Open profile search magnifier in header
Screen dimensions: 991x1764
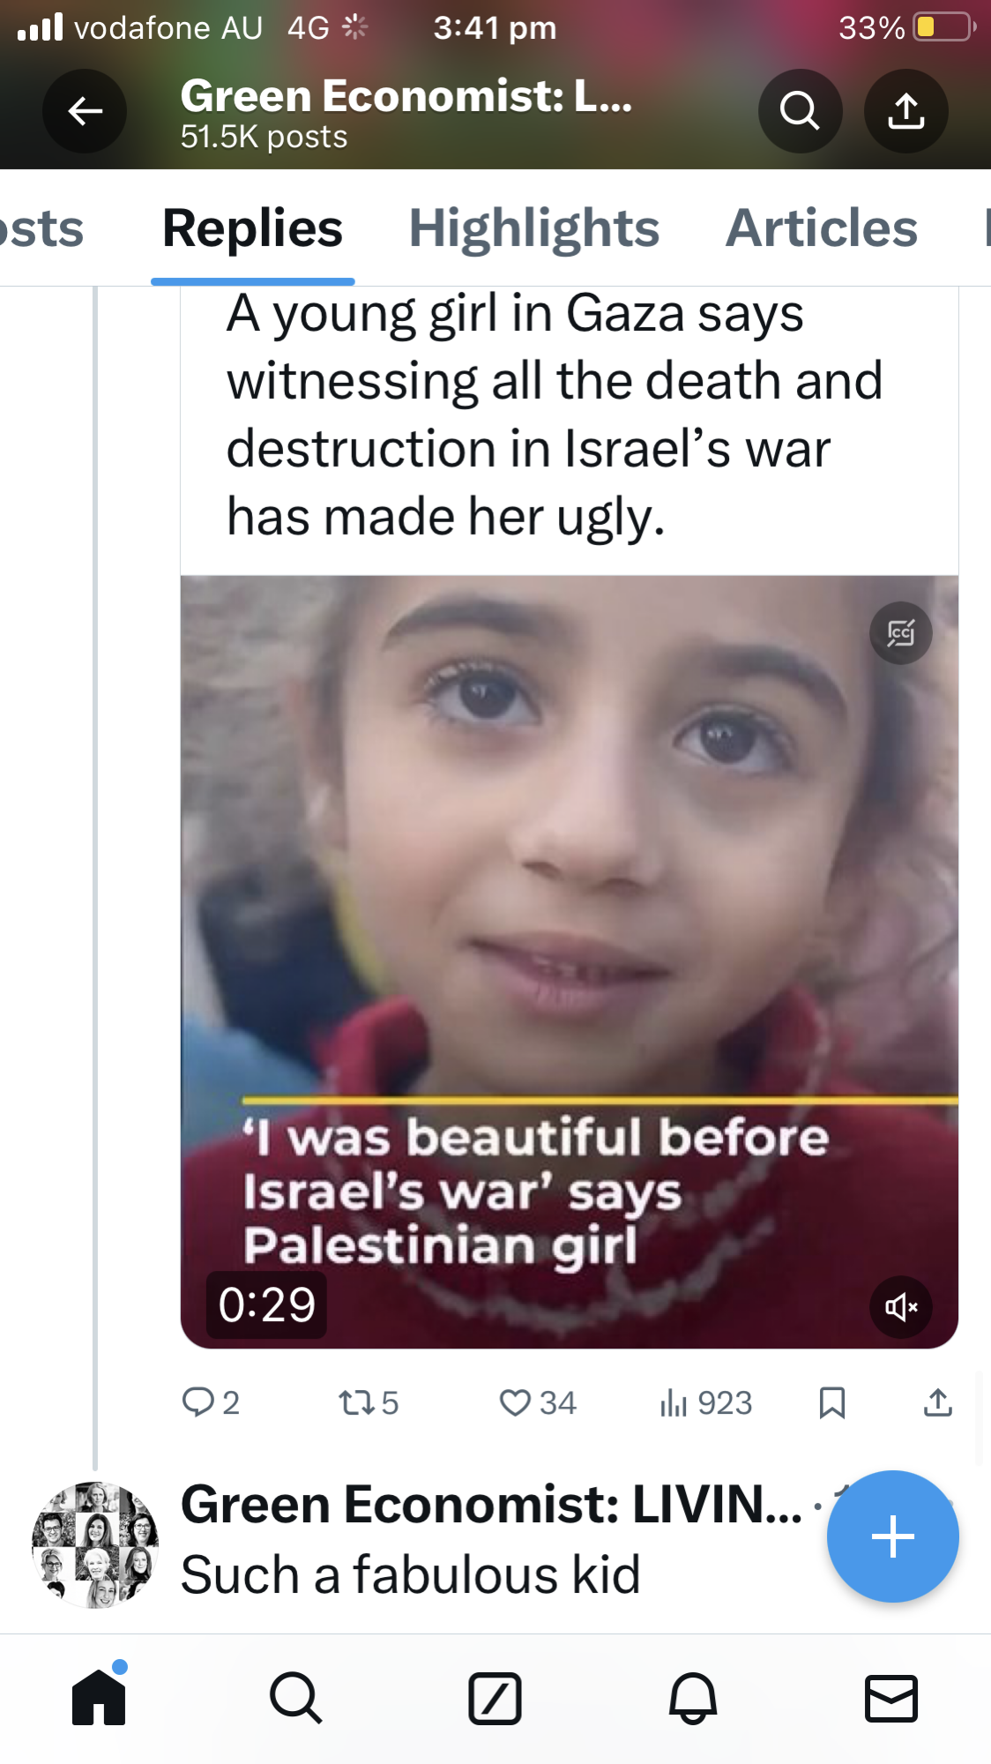pyautogui.click(x=800, y=111)
